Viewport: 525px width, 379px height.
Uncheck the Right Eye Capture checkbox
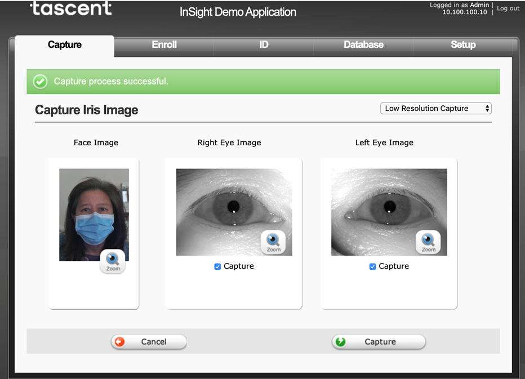[x=217, y=266]
